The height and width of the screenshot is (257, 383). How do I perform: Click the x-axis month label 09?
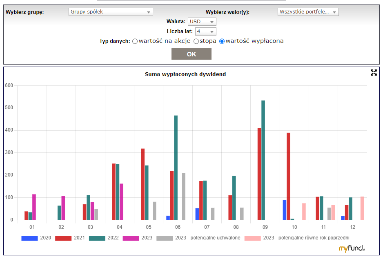(265, 227)
